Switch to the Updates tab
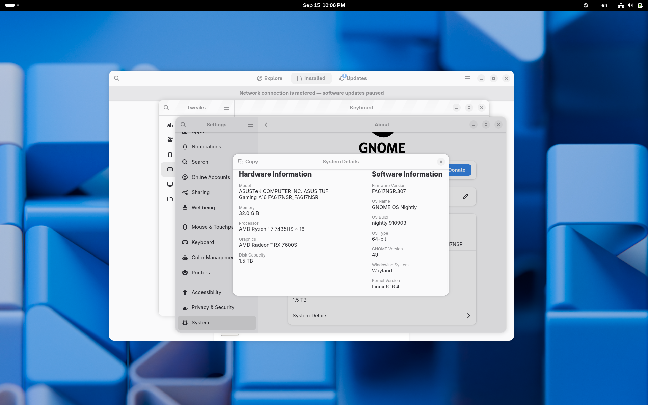 tap(353, 78)
